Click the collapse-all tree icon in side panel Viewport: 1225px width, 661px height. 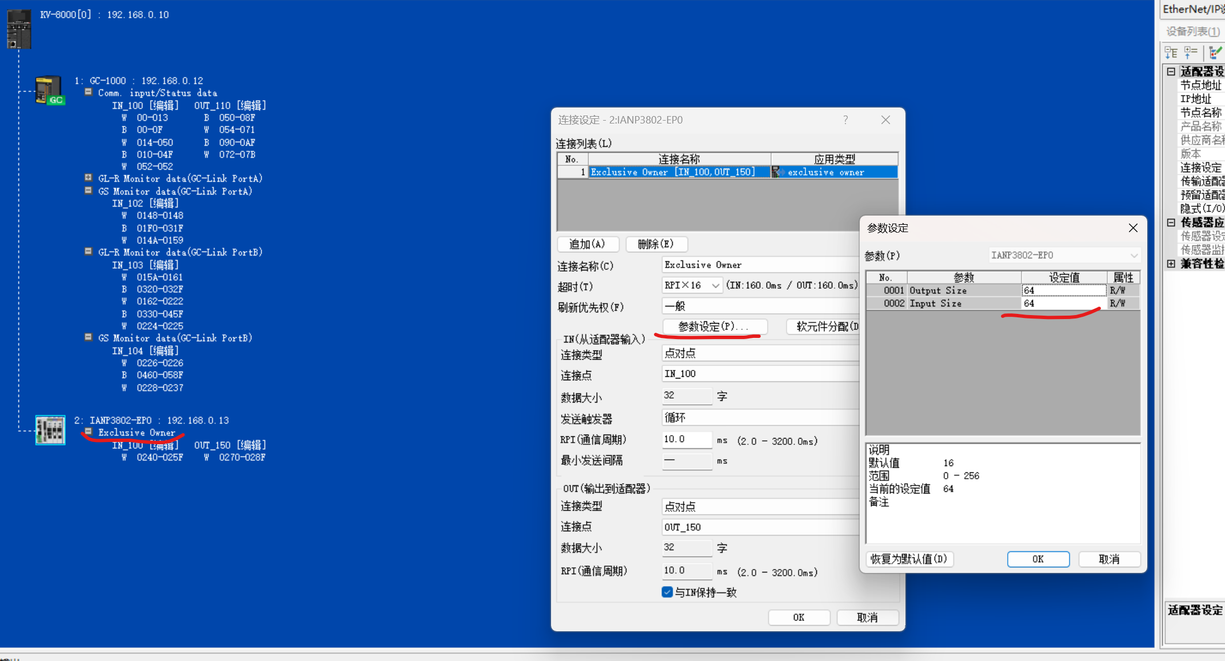click(1191, 53)
